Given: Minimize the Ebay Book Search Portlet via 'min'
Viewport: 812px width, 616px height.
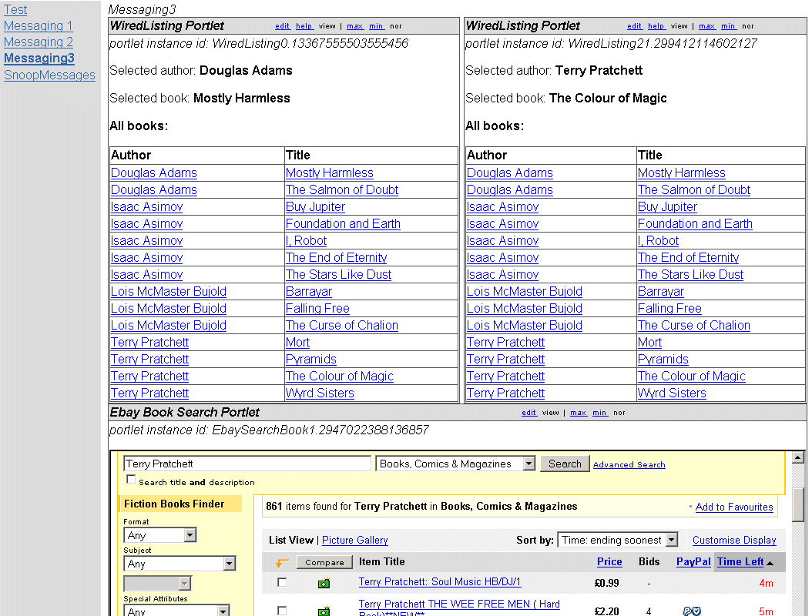Looking at the screenshot, I should [x=599, y=413].
